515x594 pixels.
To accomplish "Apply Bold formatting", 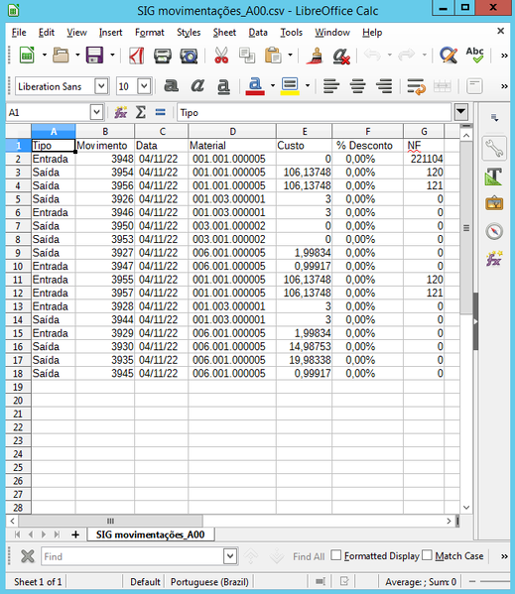I will coord(171,86).
